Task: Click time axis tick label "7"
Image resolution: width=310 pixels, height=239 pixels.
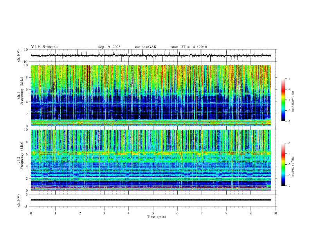Action: point(202,213)
